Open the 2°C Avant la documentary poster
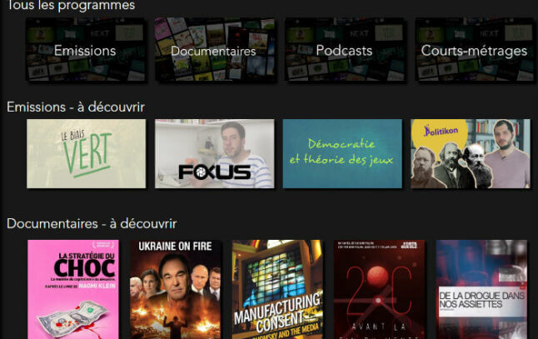 (x=379, y=289)
